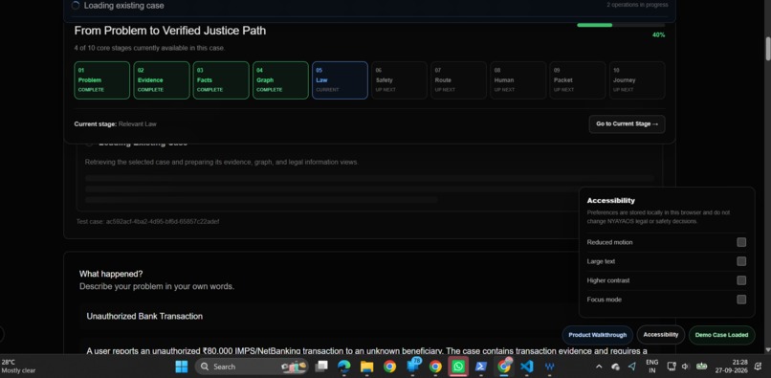This screenshot has height=378, width=771.
Task: Open WhatsApp from the taskbar
Action: 458,367
